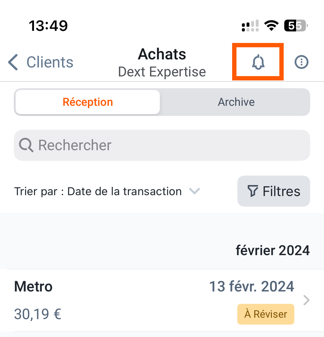Tap the Achats Dext Expertise title

point(162,62)
